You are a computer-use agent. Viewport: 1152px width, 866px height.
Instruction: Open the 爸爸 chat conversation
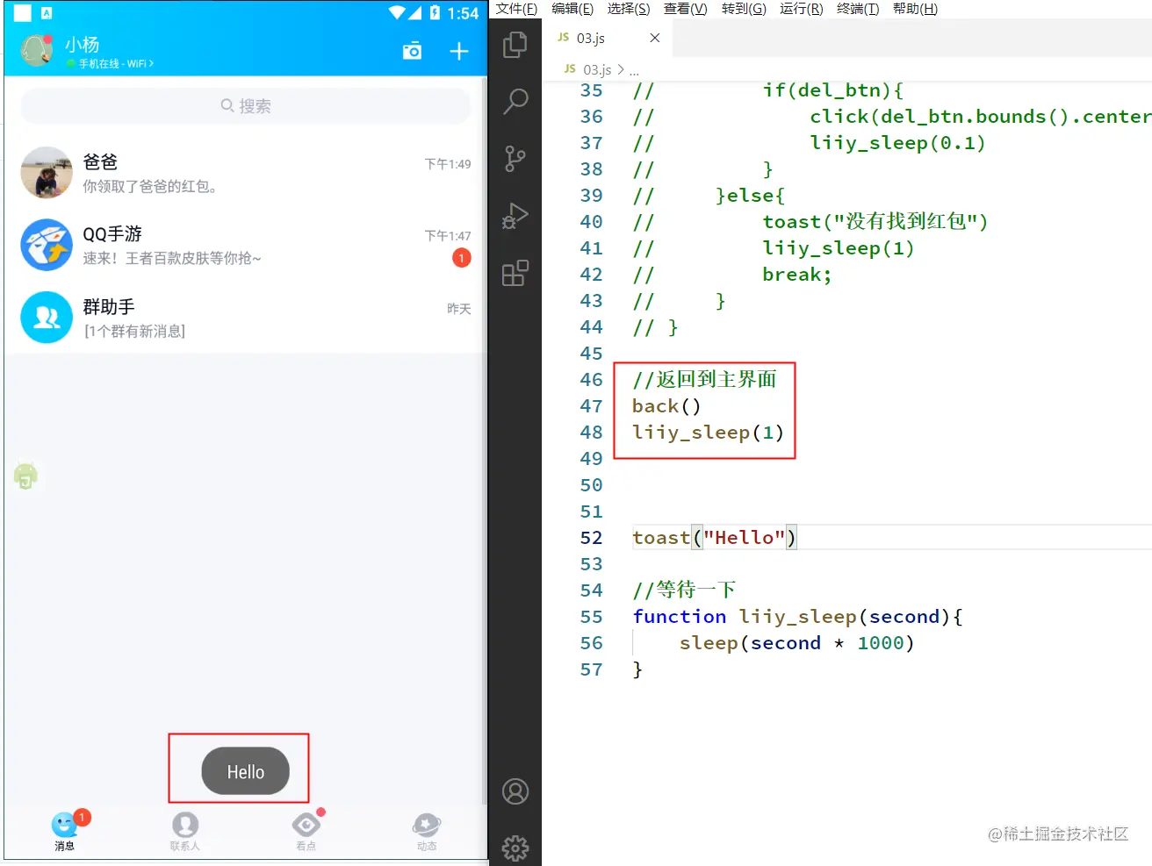246,173
